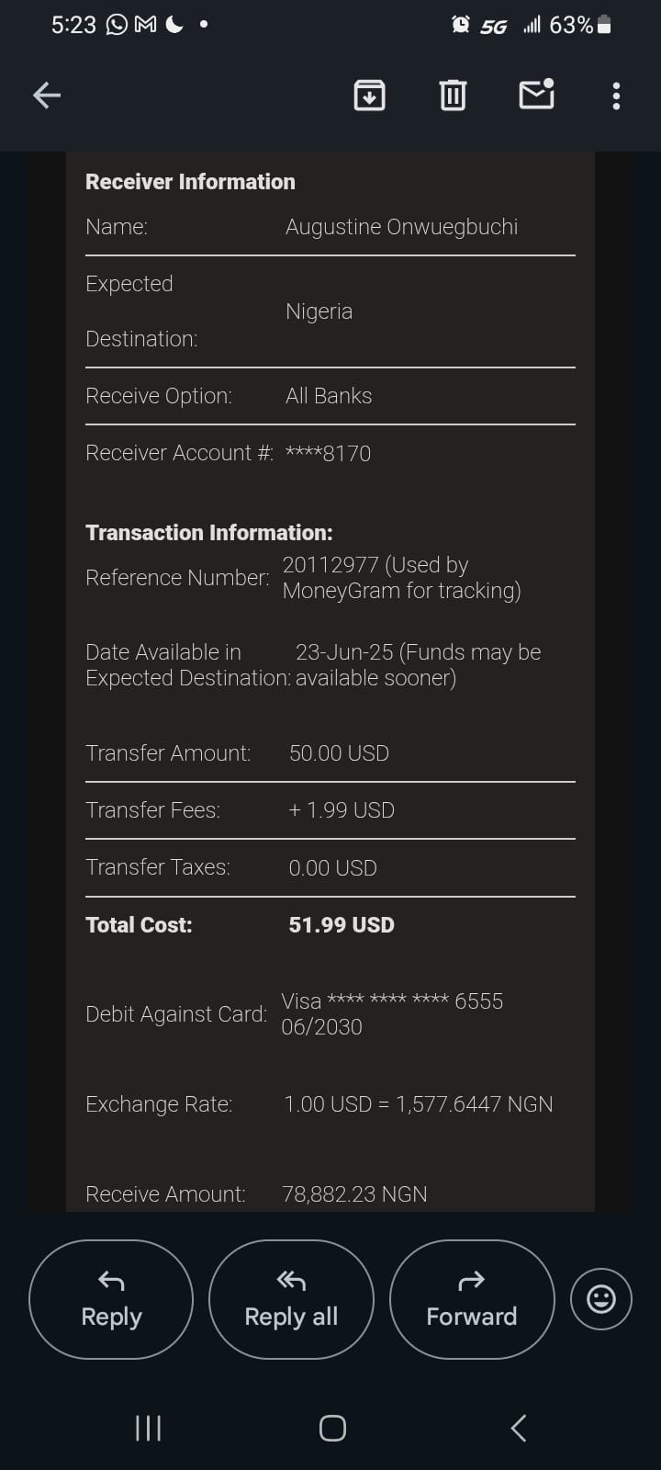
Task: Tap receiver name Augustine Onwuegbuchi
Action: pyautogui.click(x=401, y=227)
